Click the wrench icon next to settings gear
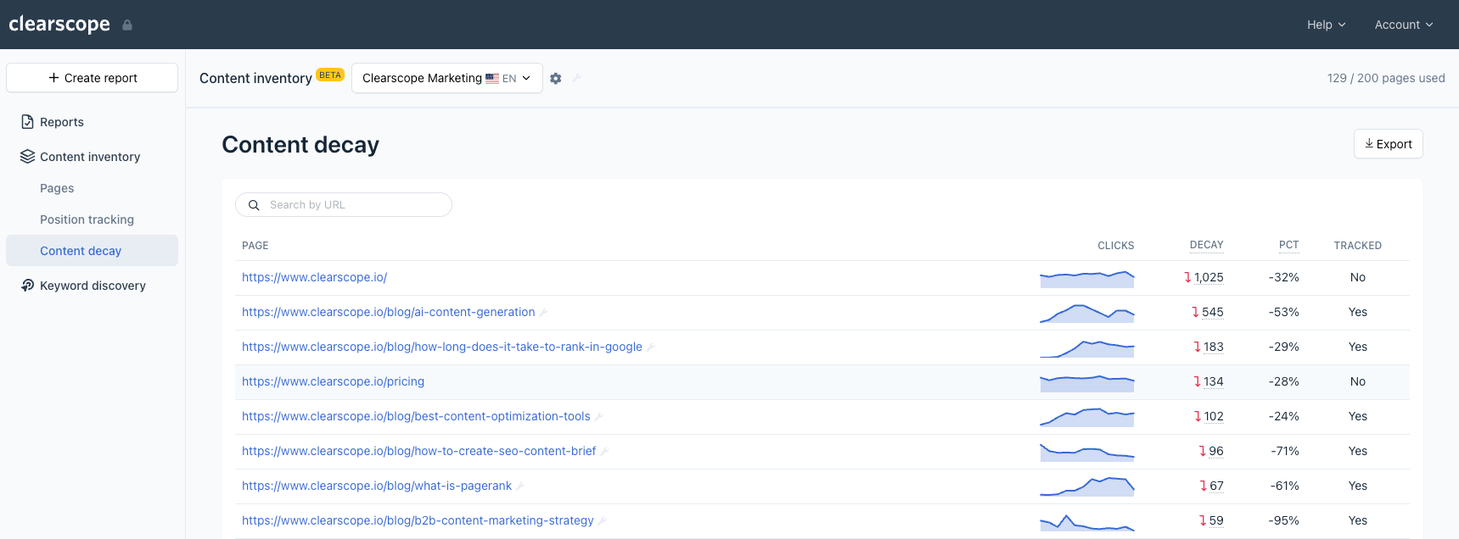 [576, 78]
